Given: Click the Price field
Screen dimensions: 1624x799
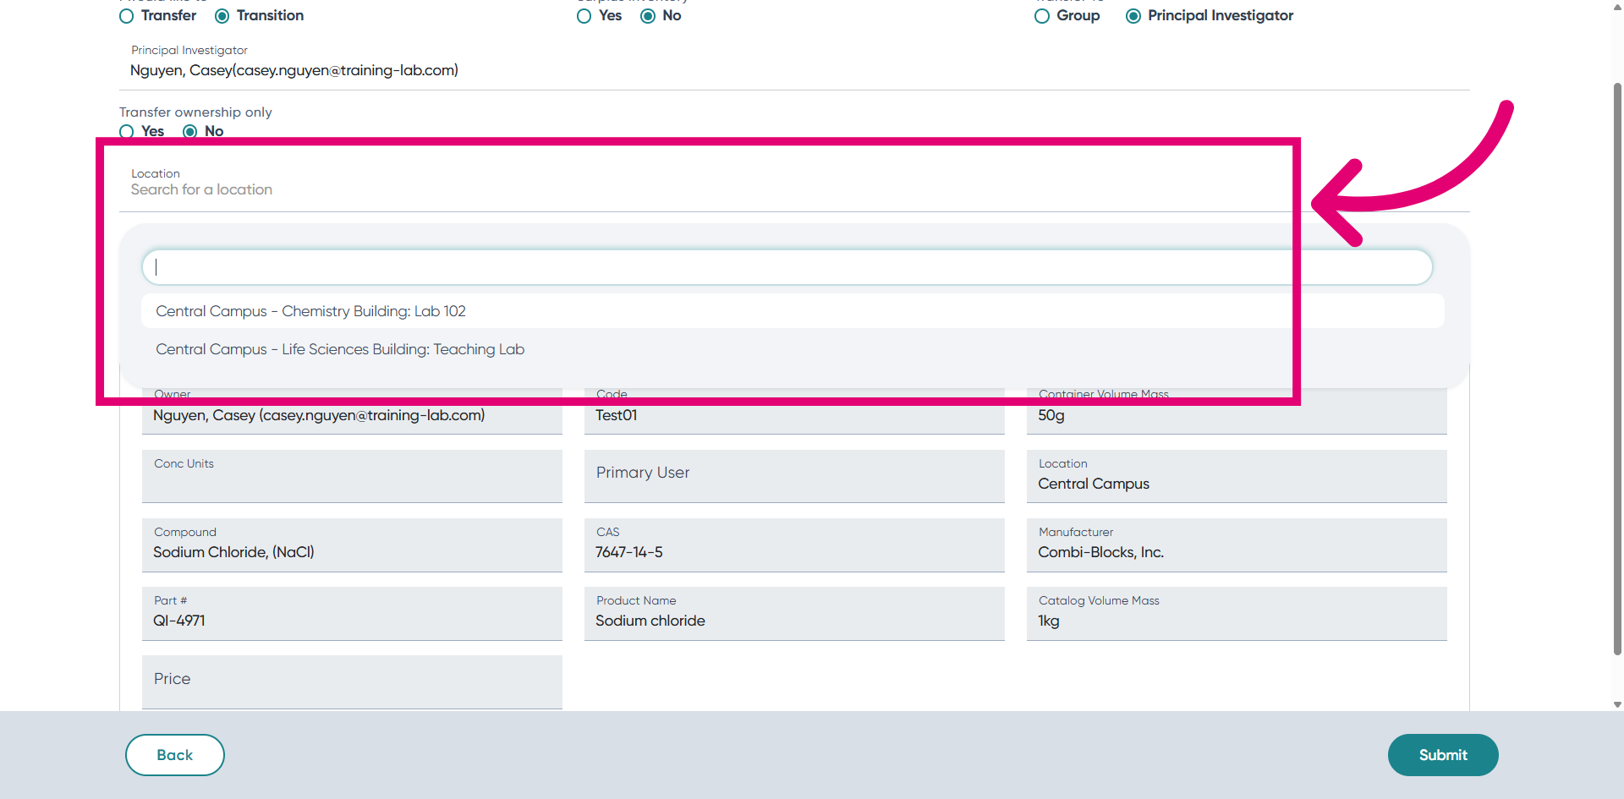Looking at the screenshot, I should tap(352, 681).
